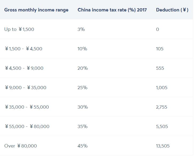
Task: Select the "¥1,500 - ¥4,500" income range cell
Action: 23,49
